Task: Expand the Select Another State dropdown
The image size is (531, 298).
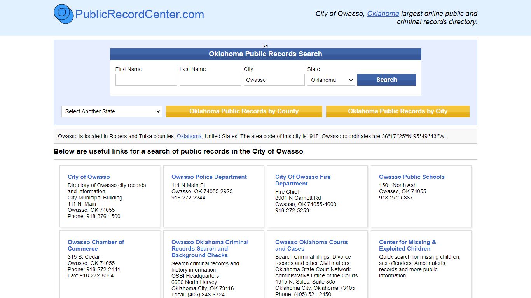Action: 112,111
